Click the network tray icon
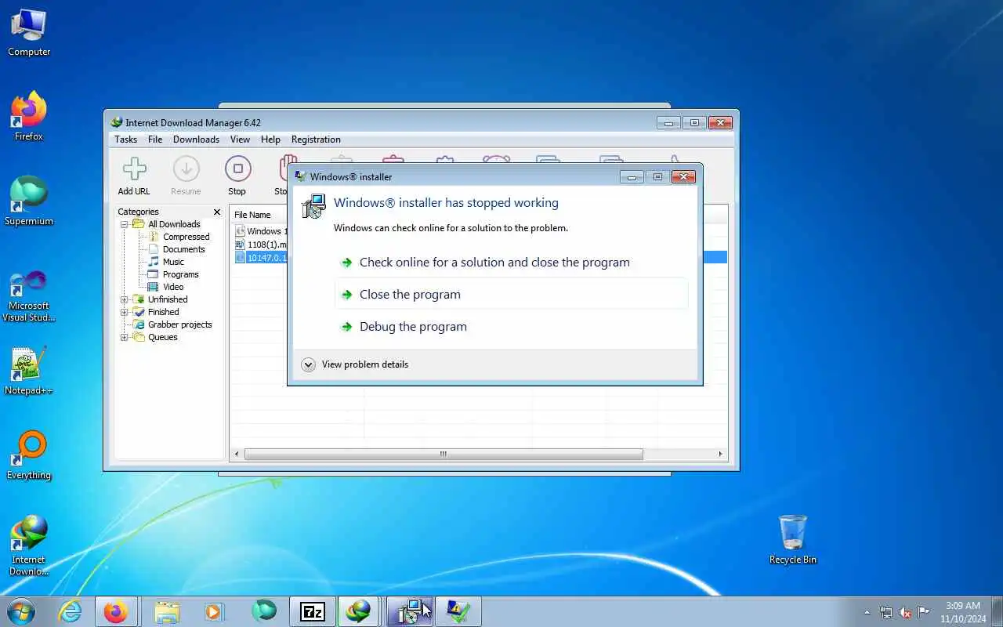1003x627 pixels. pos(886,612)
